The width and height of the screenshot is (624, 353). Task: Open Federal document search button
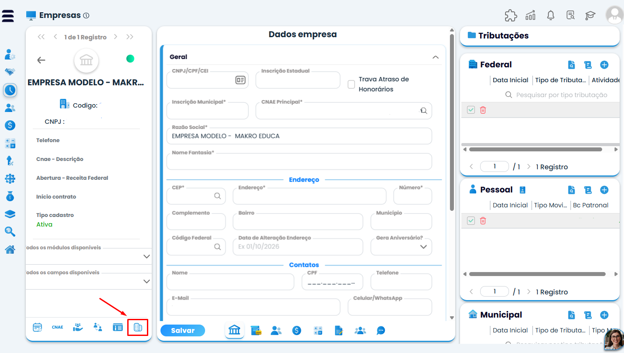click(x=572, y=65)
